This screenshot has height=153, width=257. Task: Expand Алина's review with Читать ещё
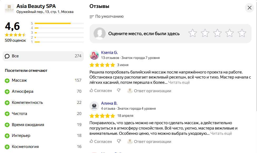click(221, 133)
